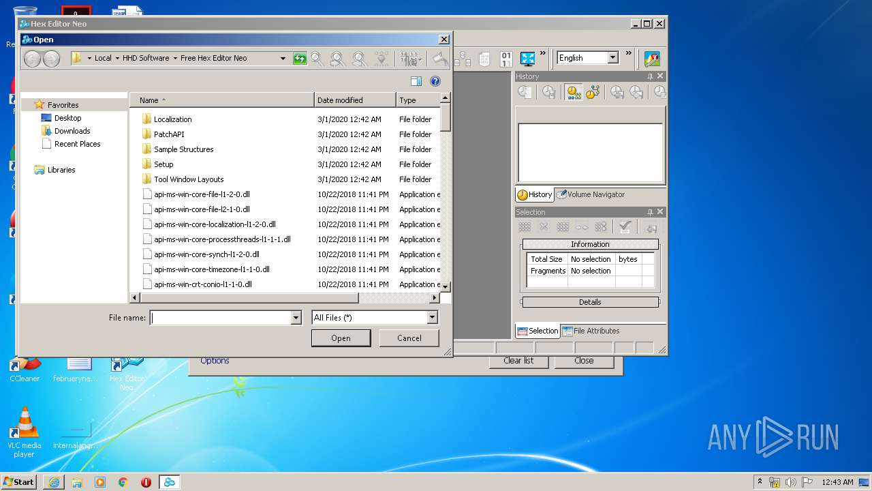Click the Clear list button
This screenshot has height=491, width=872.
(518, 361)
